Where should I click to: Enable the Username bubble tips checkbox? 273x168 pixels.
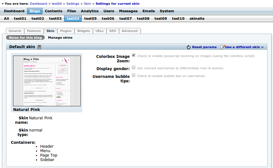pyautogui.click(x=134, y=75)
